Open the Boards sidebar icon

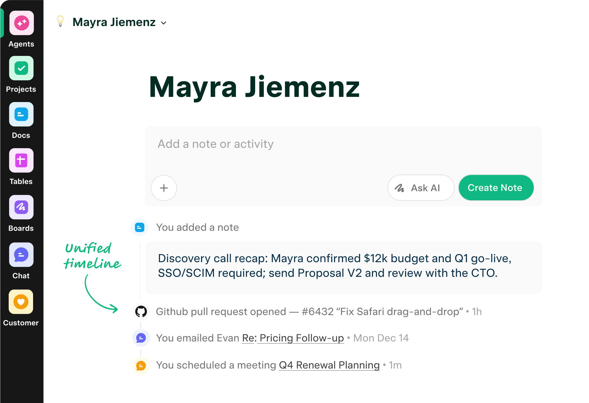[x=21, y=207]
